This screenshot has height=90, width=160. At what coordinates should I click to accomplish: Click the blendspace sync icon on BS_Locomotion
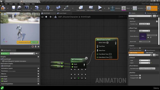[x=86, y=58]
